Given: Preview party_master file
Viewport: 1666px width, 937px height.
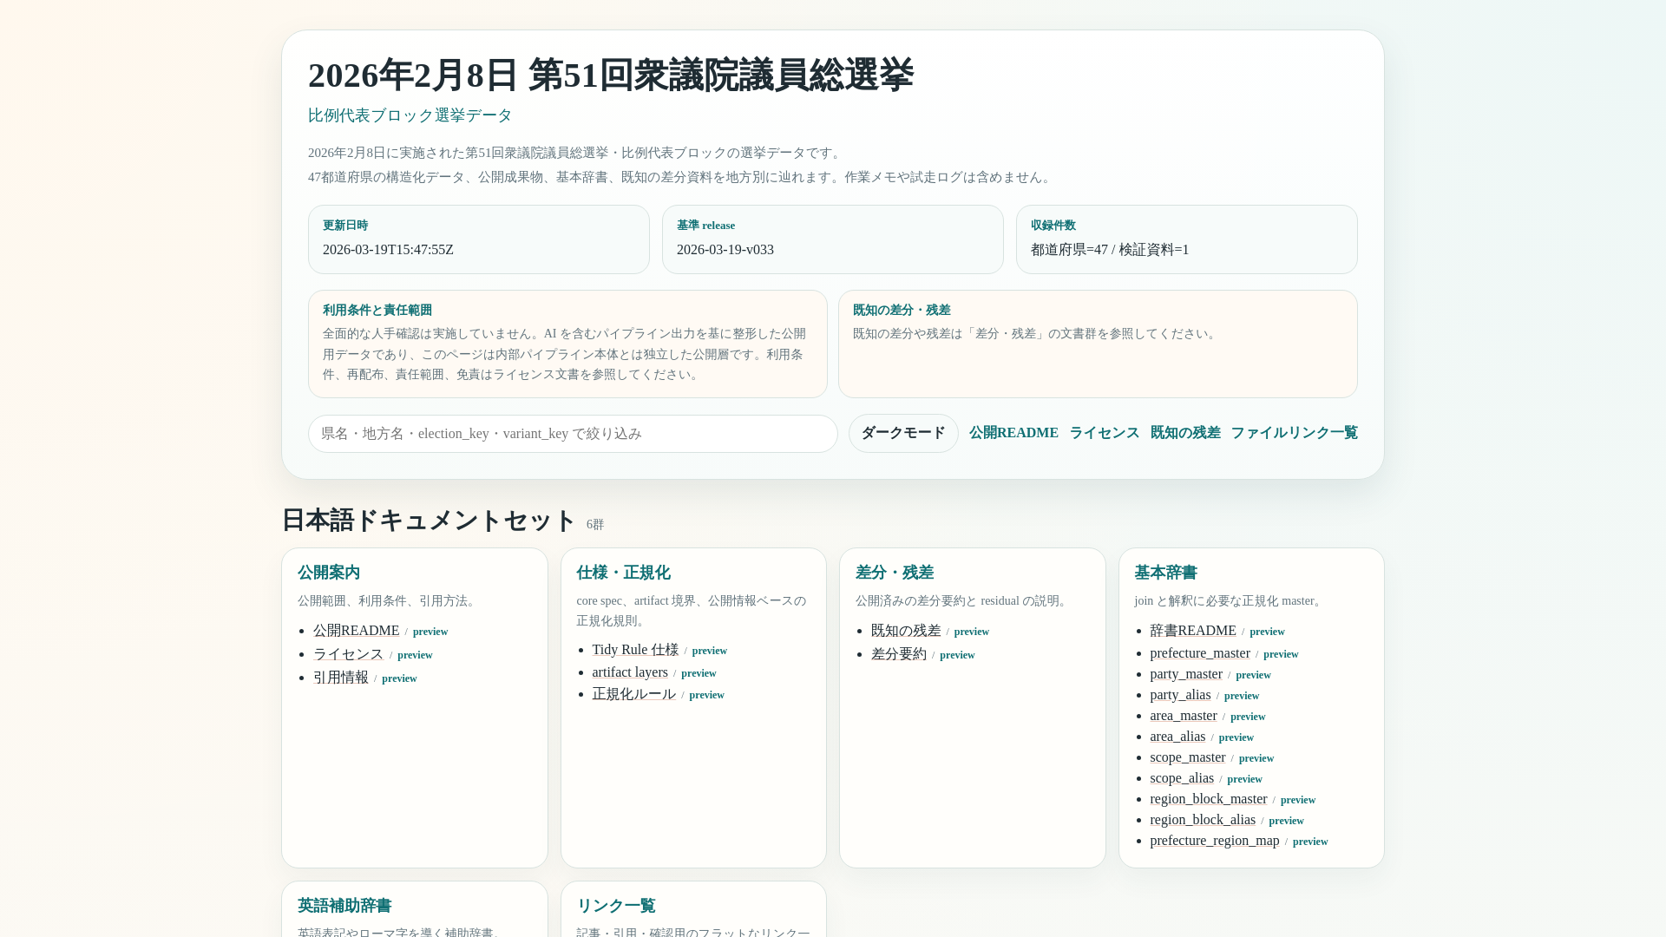Looking at the screenshot, I should [x=1253, y=675].
